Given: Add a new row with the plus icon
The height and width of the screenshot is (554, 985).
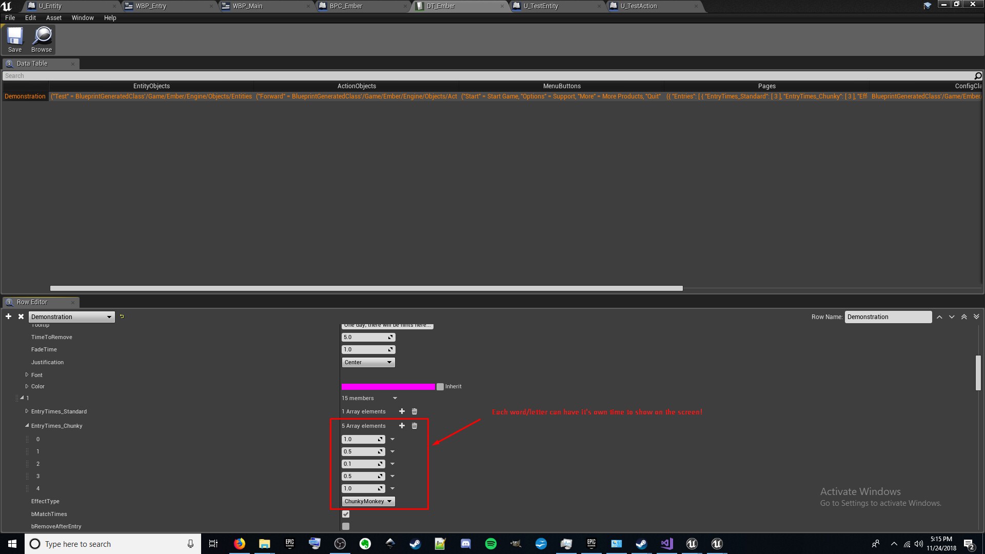Looking at the screenshot, I should point(8,316).
